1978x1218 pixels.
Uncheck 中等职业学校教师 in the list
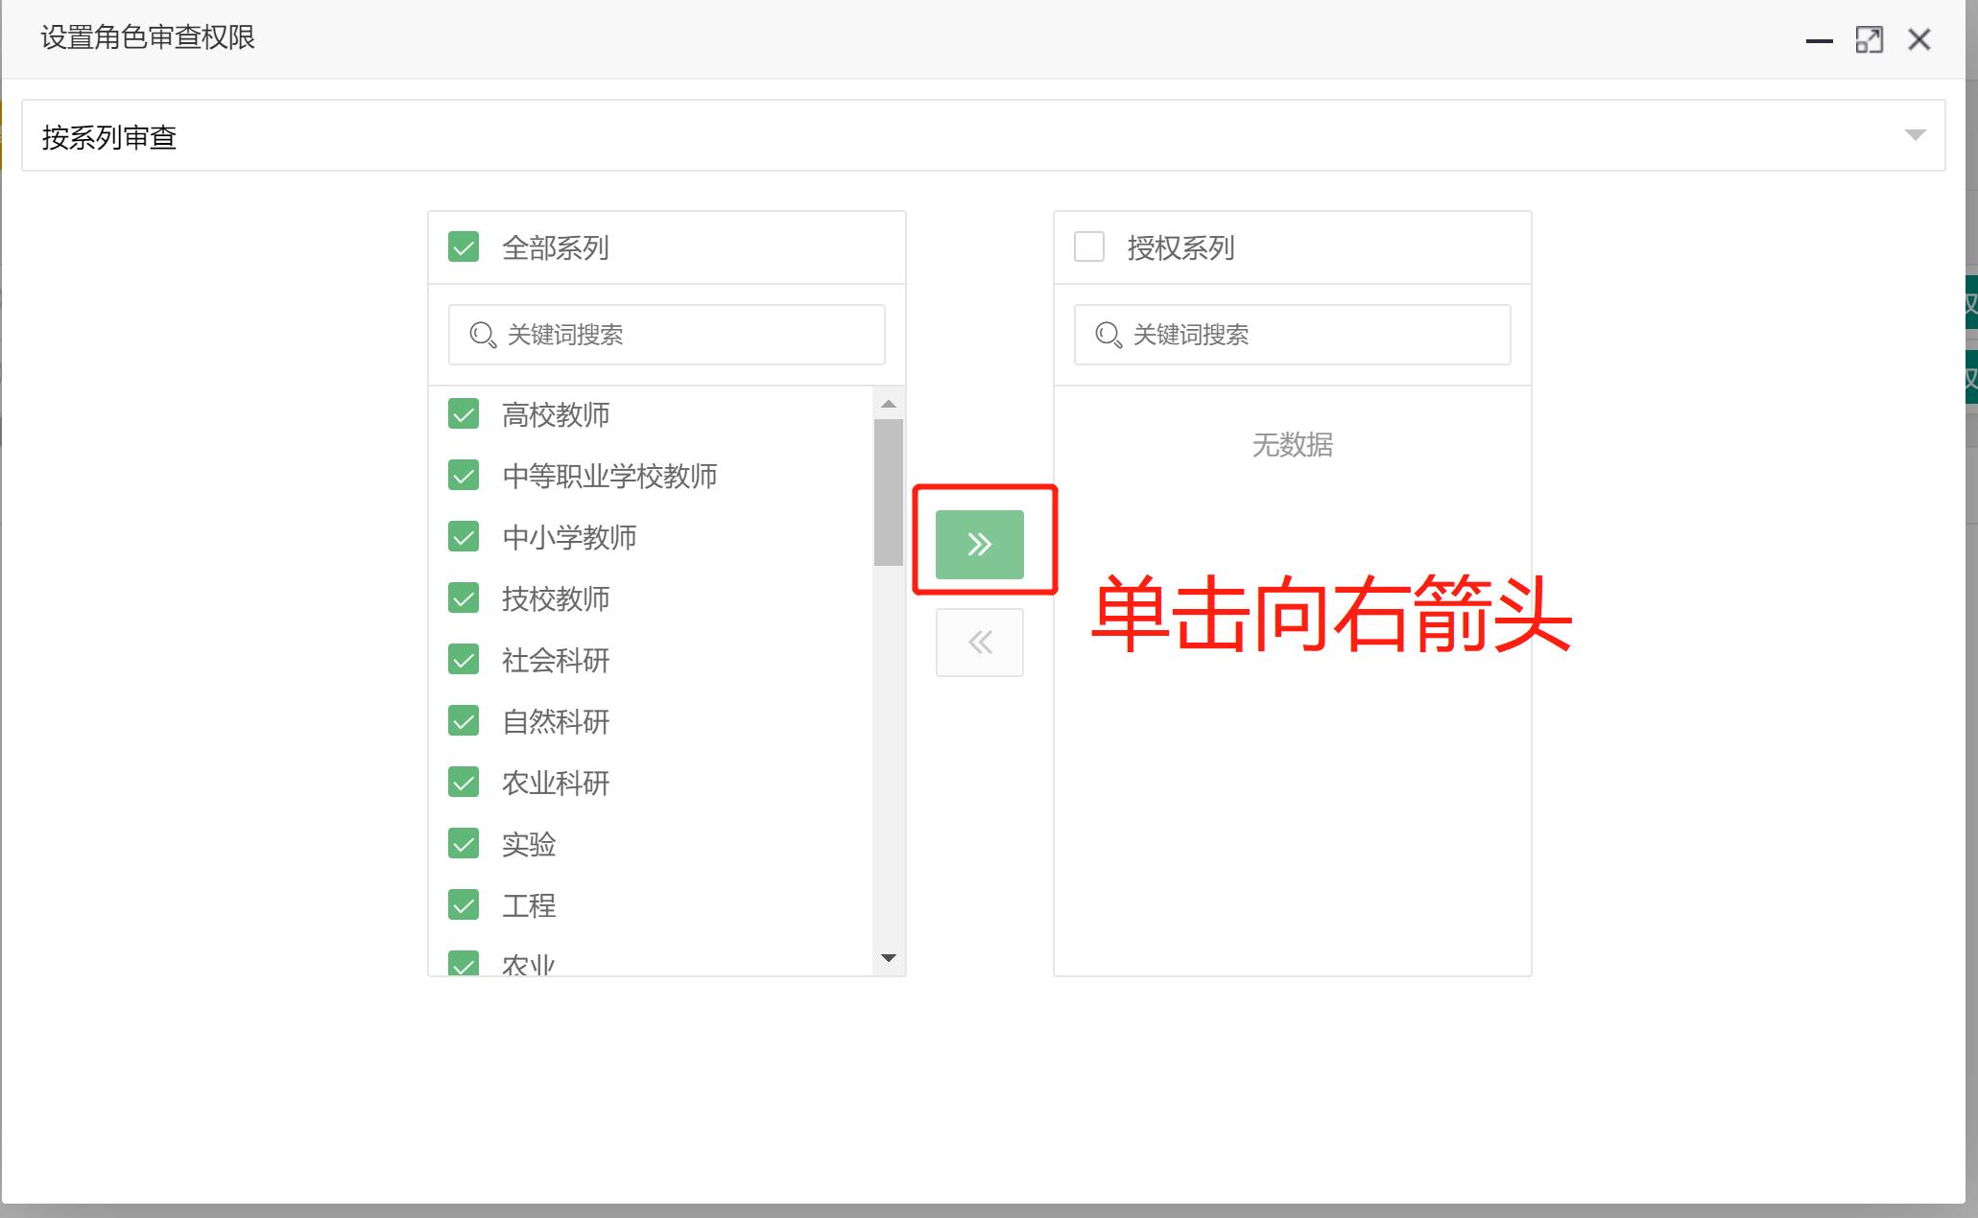point(464,476)
